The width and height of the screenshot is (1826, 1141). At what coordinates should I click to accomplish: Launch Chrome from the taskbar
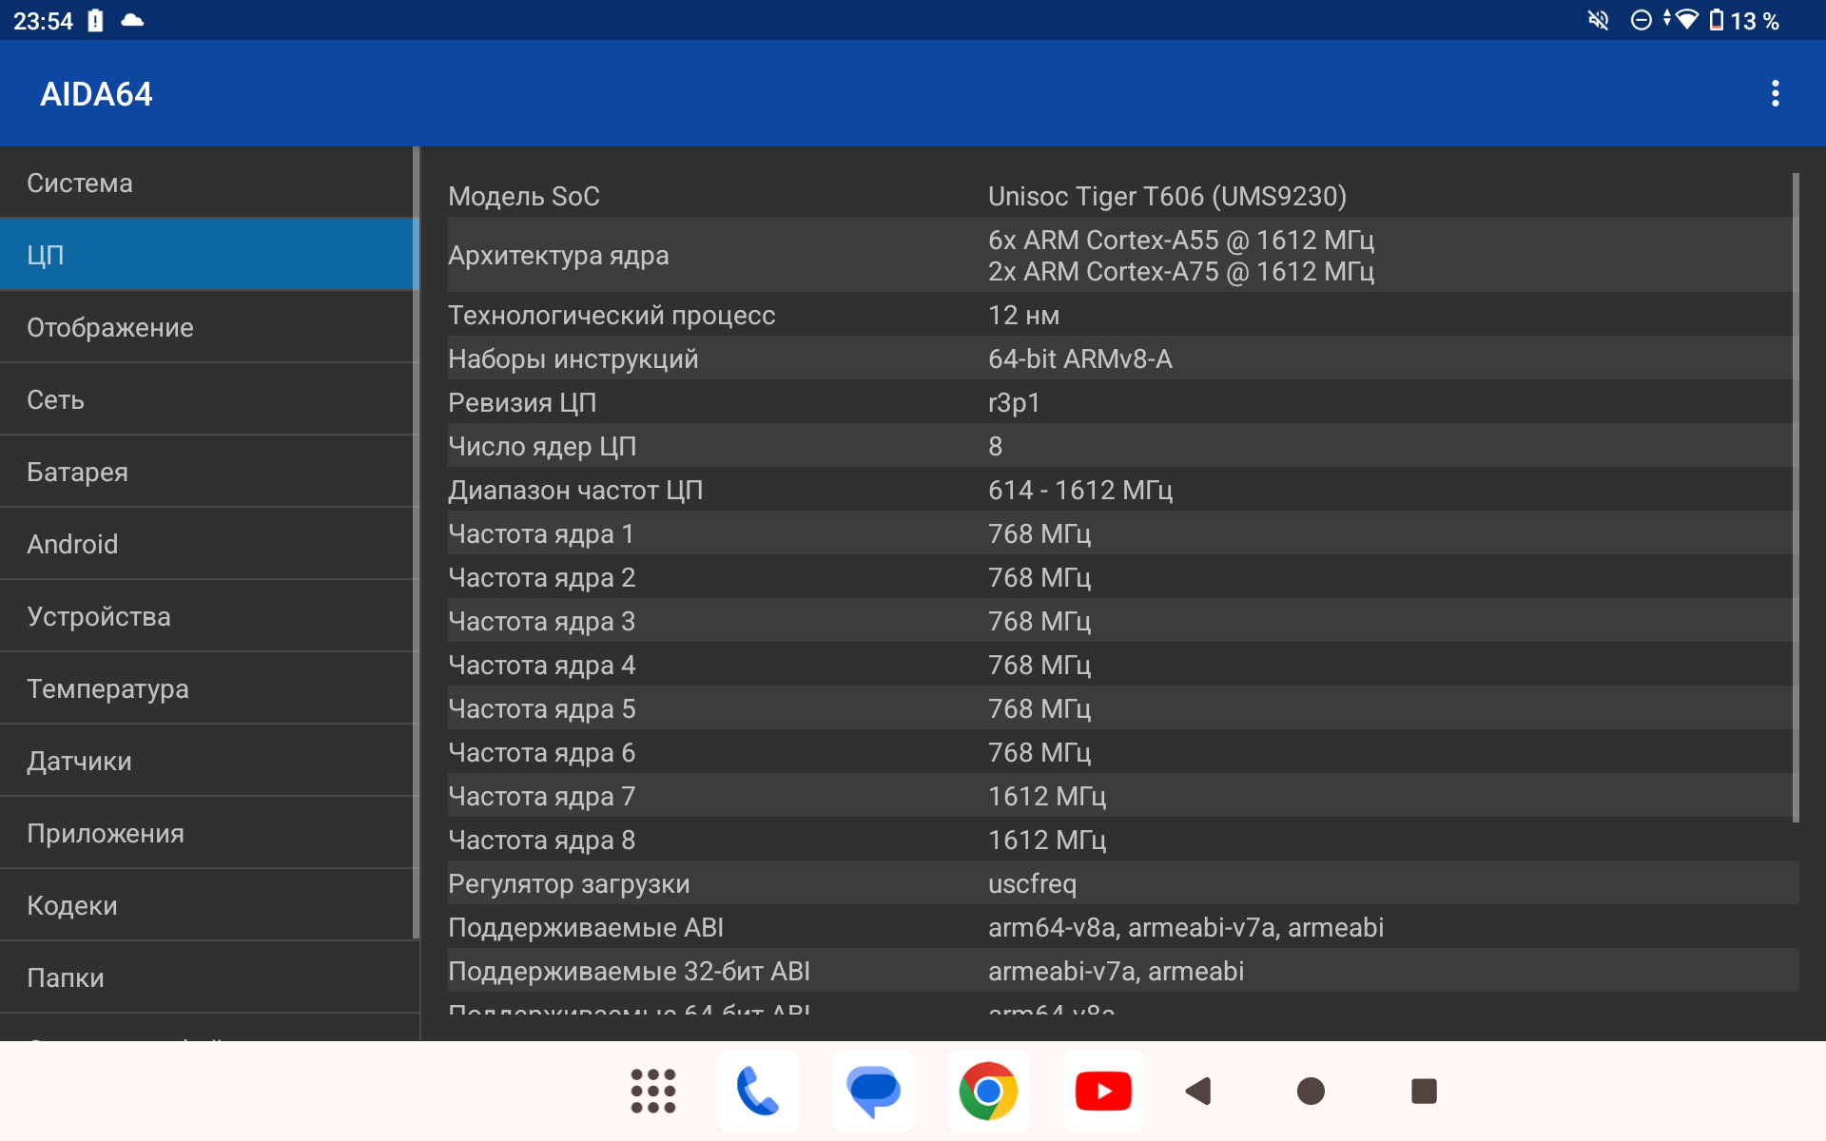click(x=988, y=1091)
